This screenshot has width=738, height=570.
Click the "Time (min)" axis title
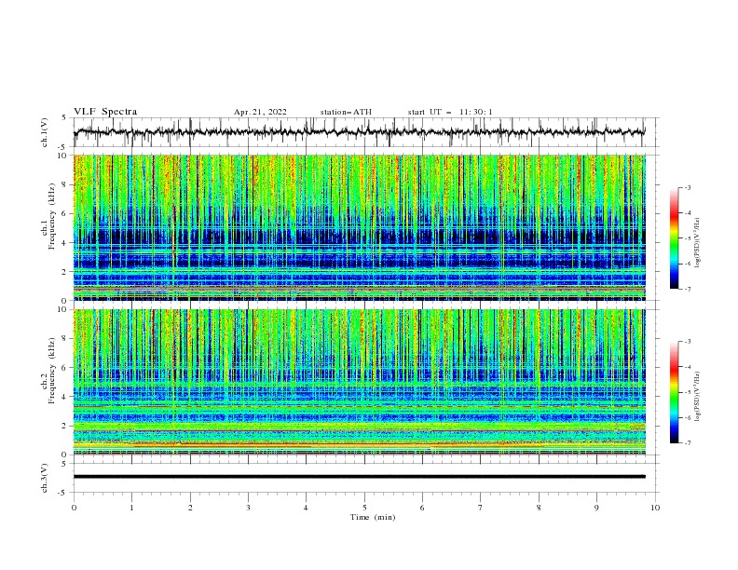point(373,517)
